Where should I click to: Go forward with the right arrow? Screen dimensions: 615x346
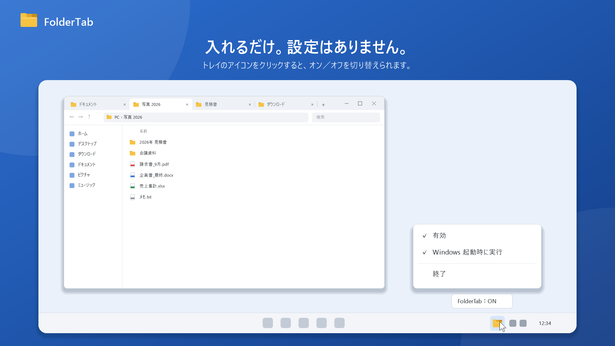pyautogui.click(x=81, y=117)
